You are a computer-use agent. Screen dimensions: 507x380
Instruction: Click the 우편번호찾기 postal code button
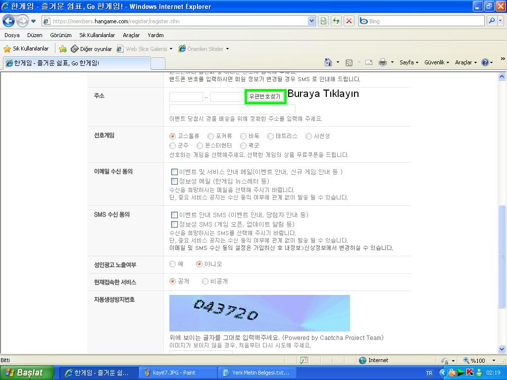[x=265, y=96]
